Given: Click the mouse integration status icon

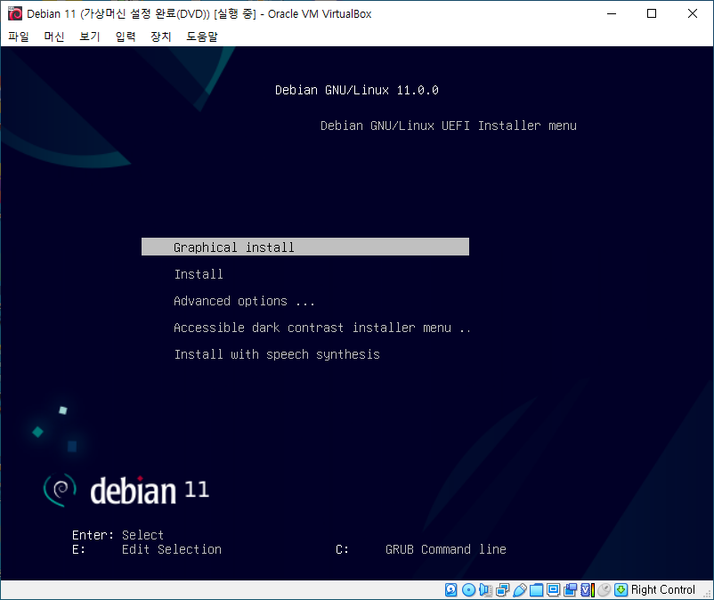Looking at the screenshot, I should pyautogui.click(x=604, y=590).
